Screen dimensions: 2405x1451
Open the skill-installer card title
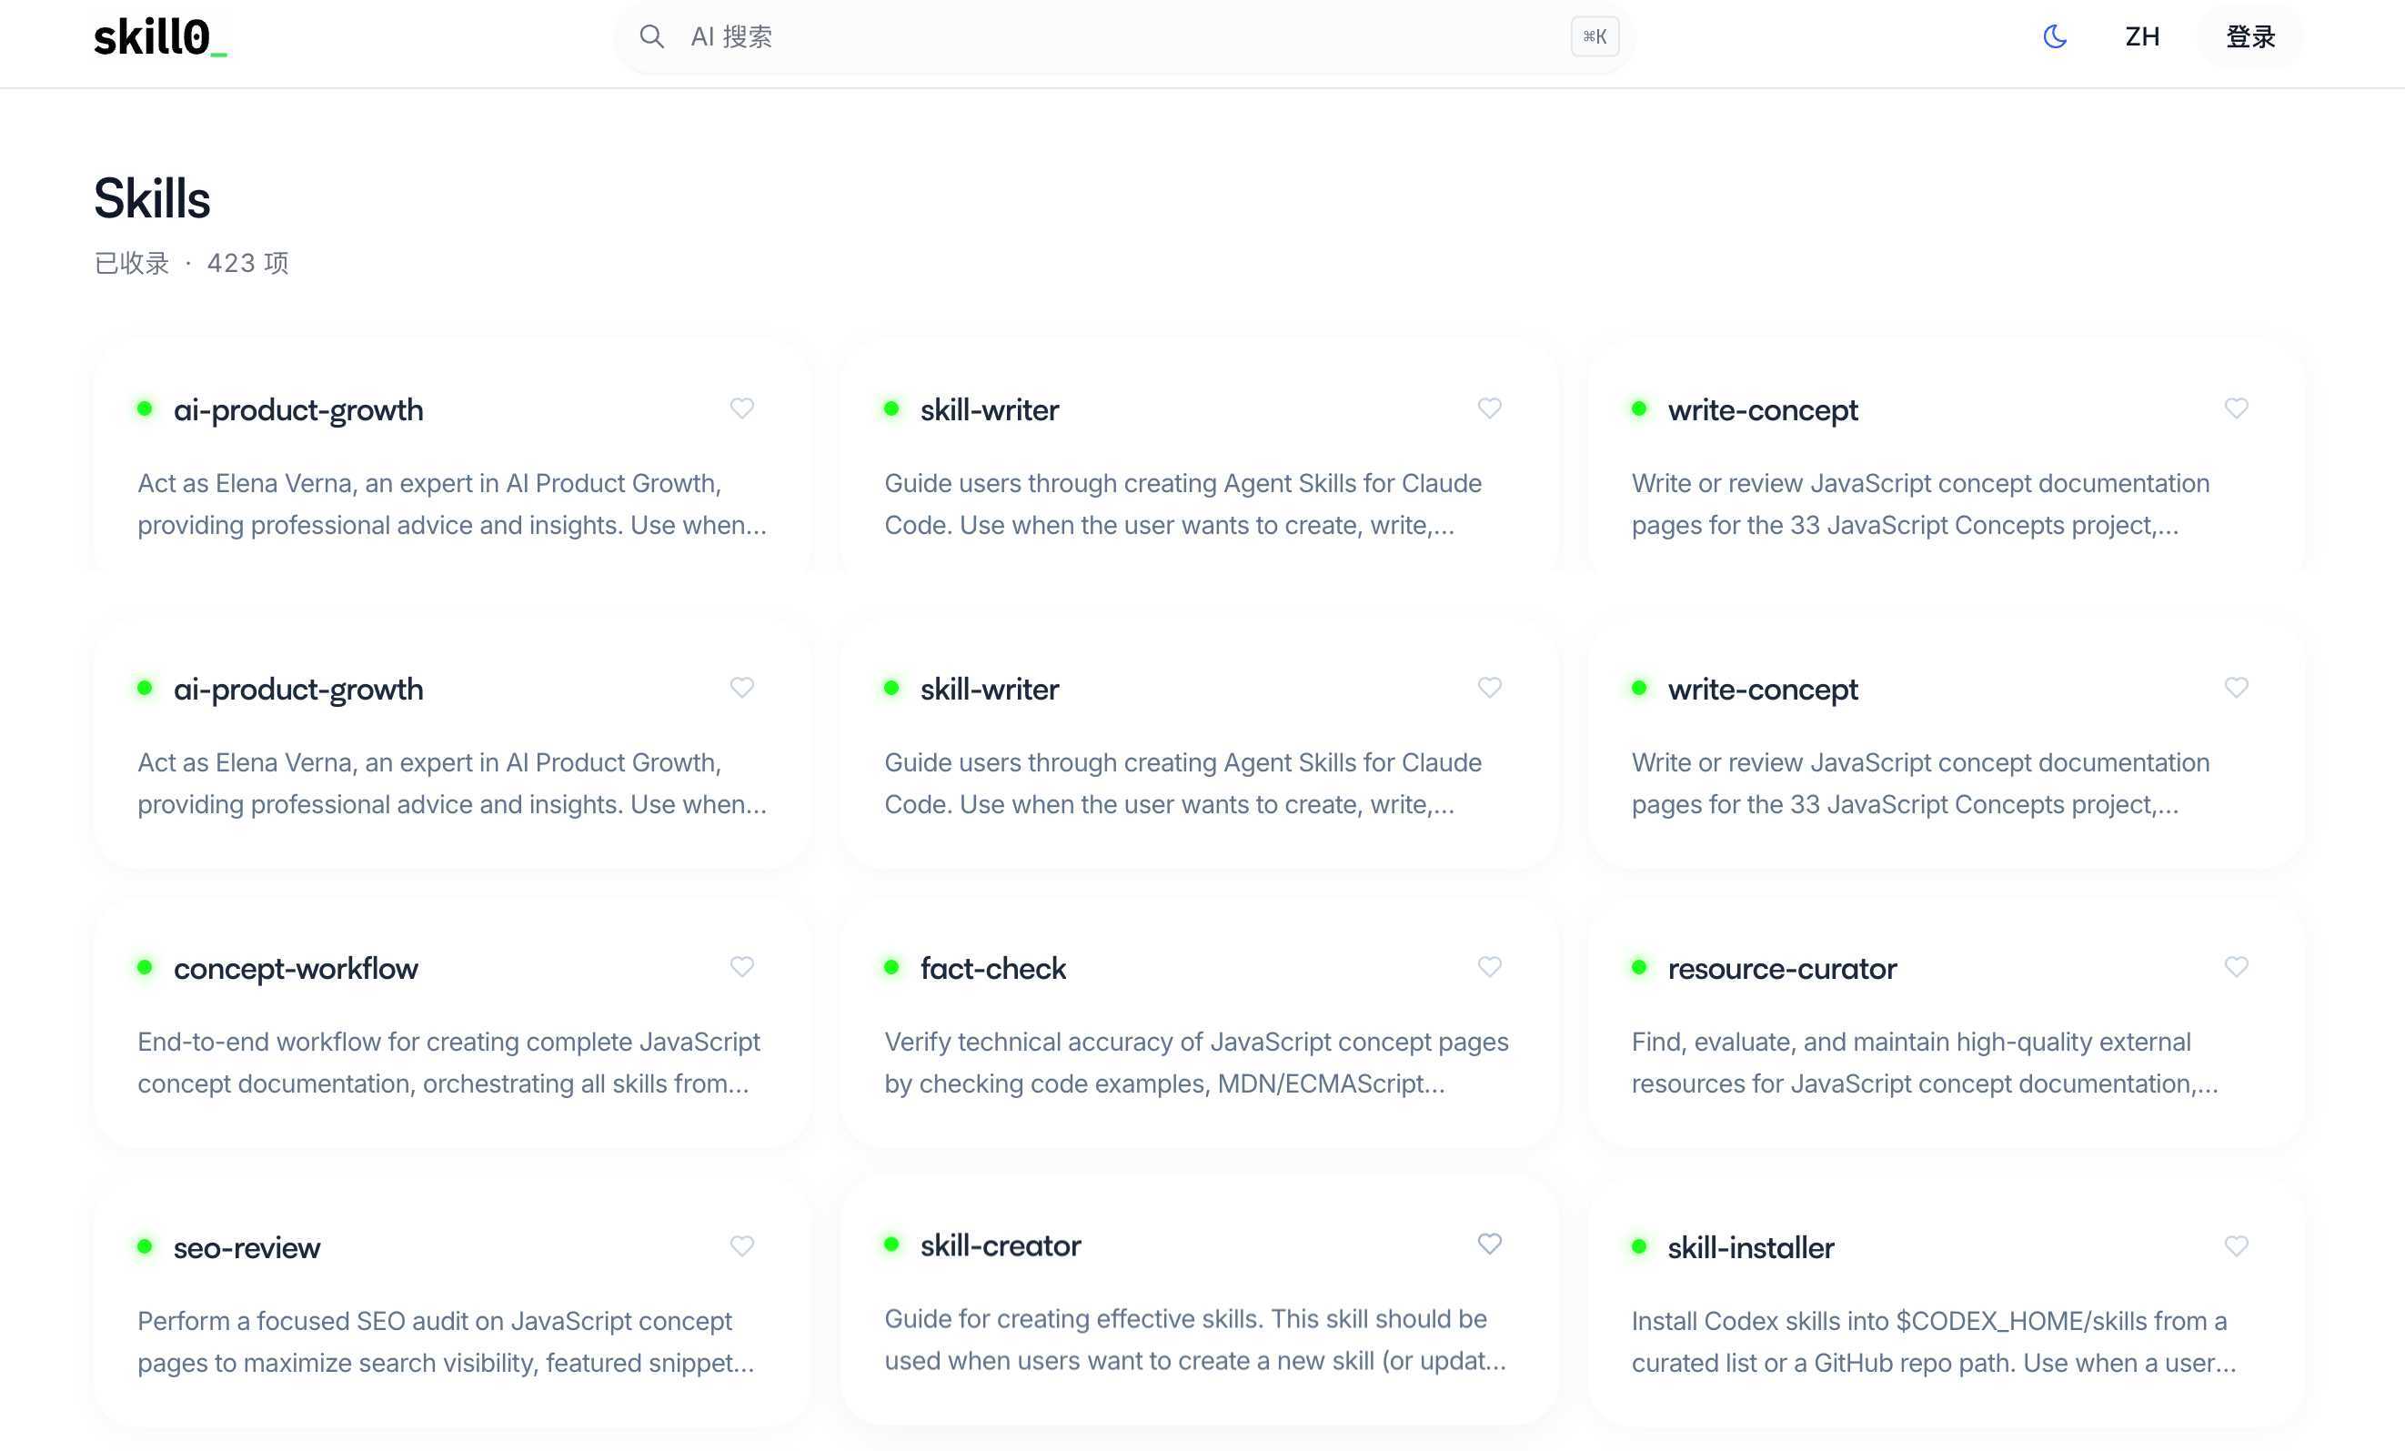tap(1750, 1248)
